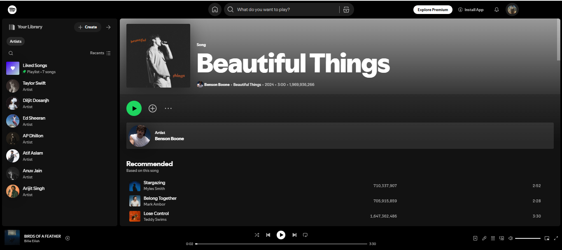Open the Recents sort dropdown

tap(100, 53)
